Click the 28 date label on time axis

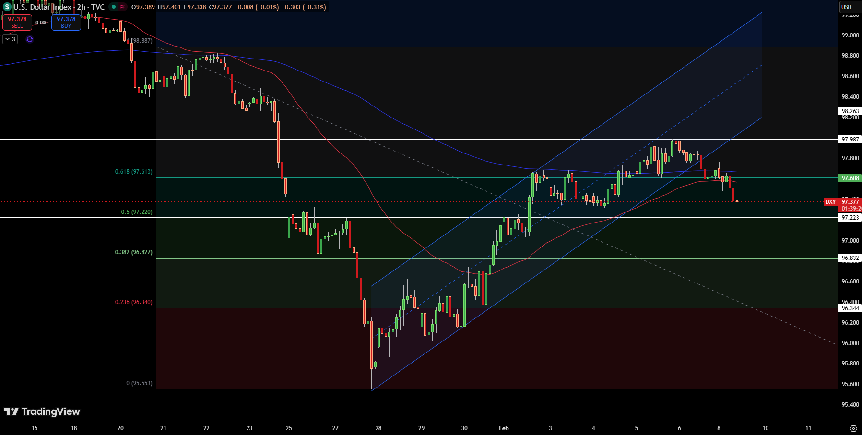[378, 428]
